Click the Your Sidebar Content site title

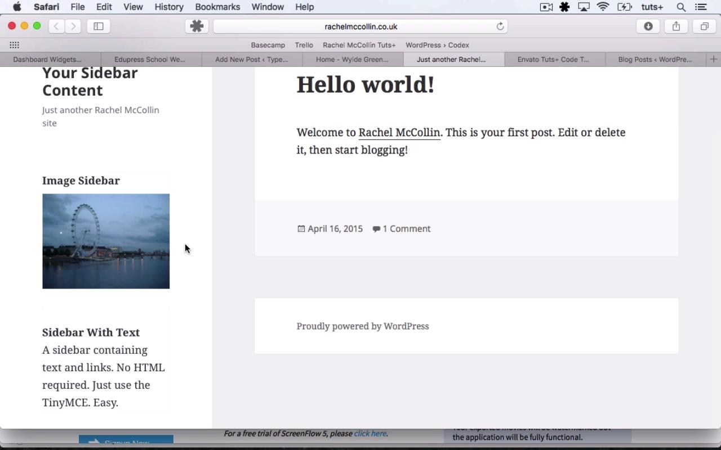[x=90, y=82]
